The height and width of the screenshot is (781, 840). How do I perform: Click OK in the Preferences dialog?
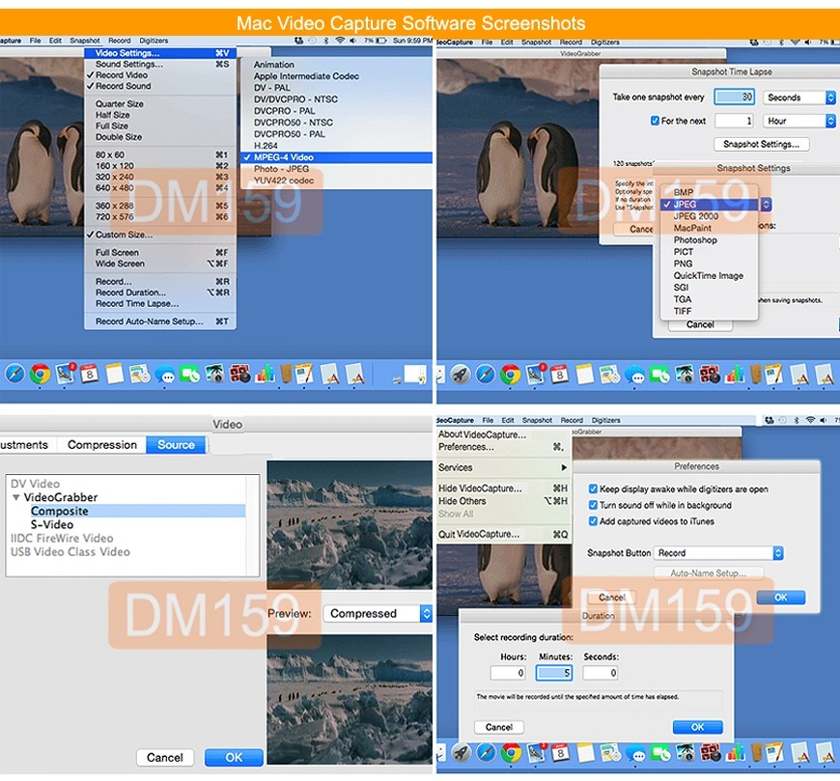point(780,598)
